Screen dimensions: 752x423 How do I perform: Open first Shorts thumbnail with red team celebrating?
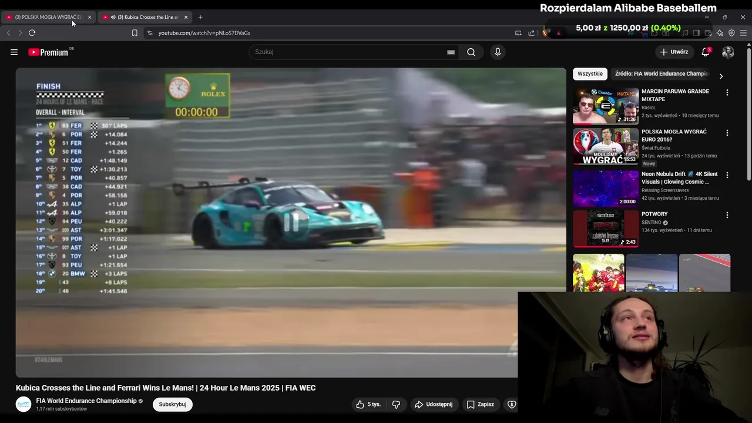[x=599, y=273]
